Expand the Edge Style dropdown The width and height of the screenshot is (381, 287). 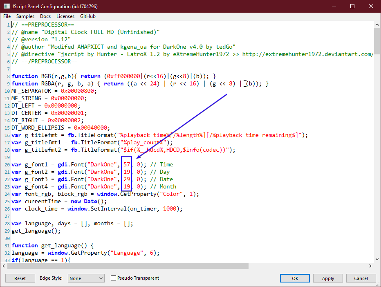(x=86, y=278)
